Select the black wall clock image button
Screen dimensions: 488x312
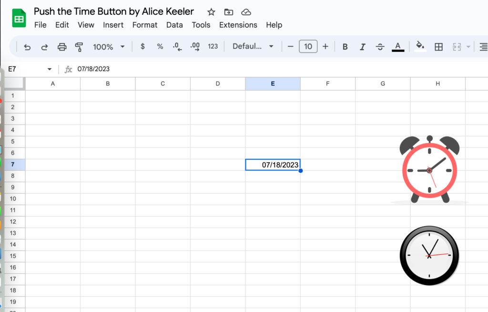click(429, 256)
